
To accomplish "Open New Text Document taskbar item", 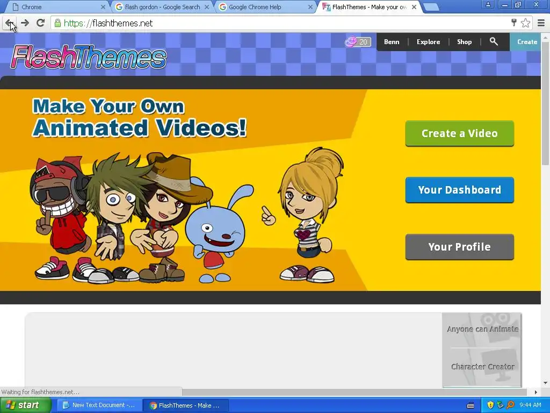I will click(99, 405).
